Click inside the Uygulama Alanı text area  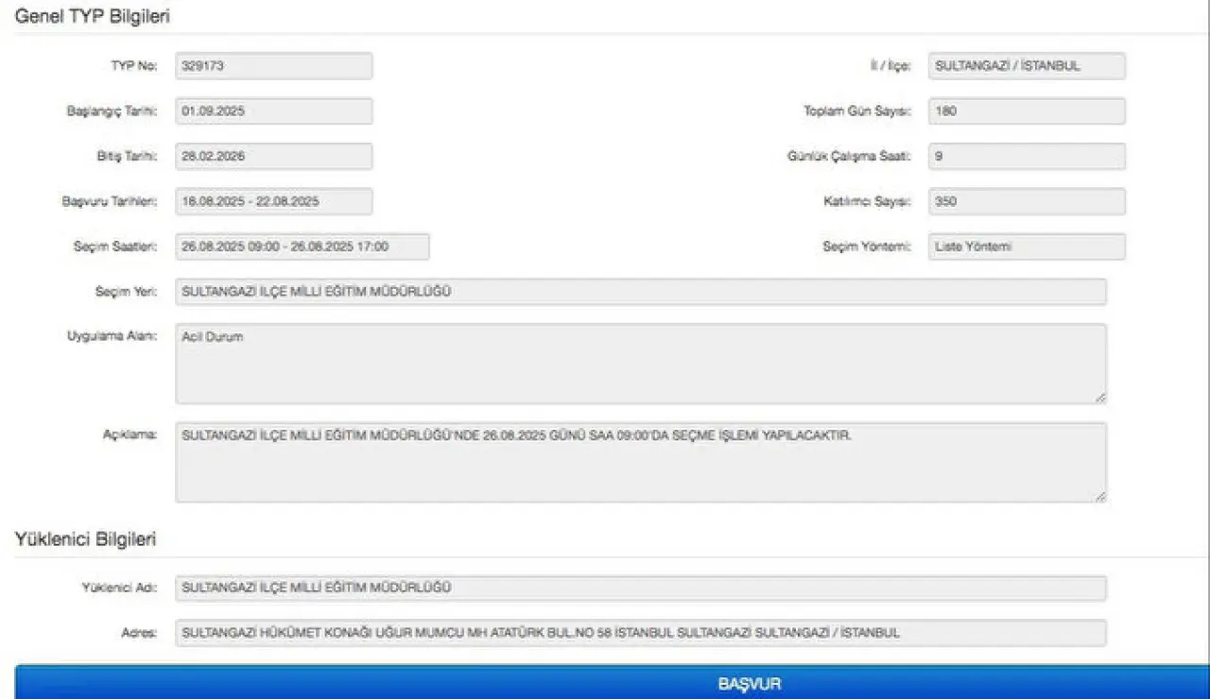[x=640, y=364]
